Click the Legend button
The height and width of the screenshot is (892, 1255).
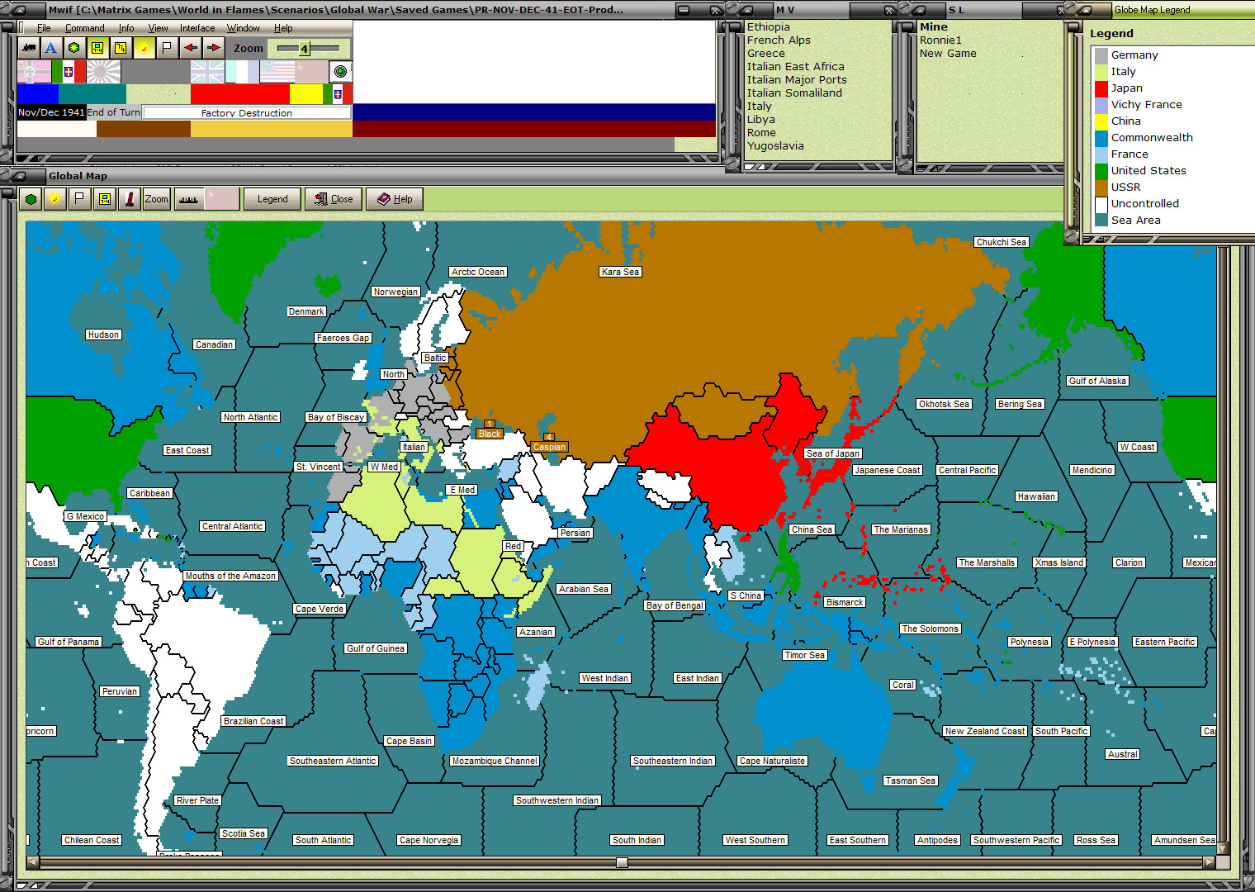pyautogui.click(x=272, y=199)
